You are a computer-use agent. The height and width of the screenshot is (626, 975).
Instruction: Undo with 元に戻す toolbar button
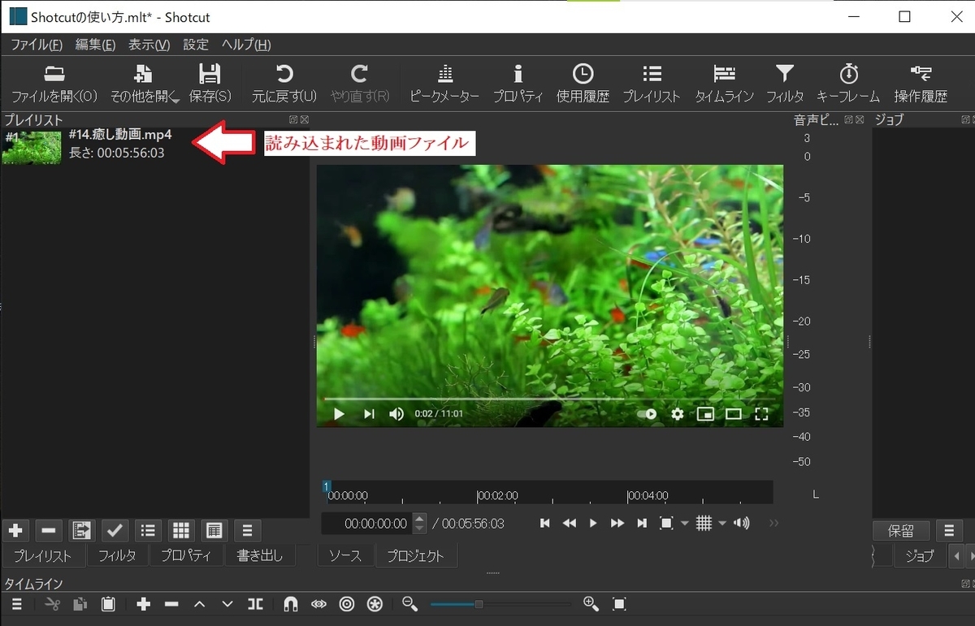pos(284,84)
